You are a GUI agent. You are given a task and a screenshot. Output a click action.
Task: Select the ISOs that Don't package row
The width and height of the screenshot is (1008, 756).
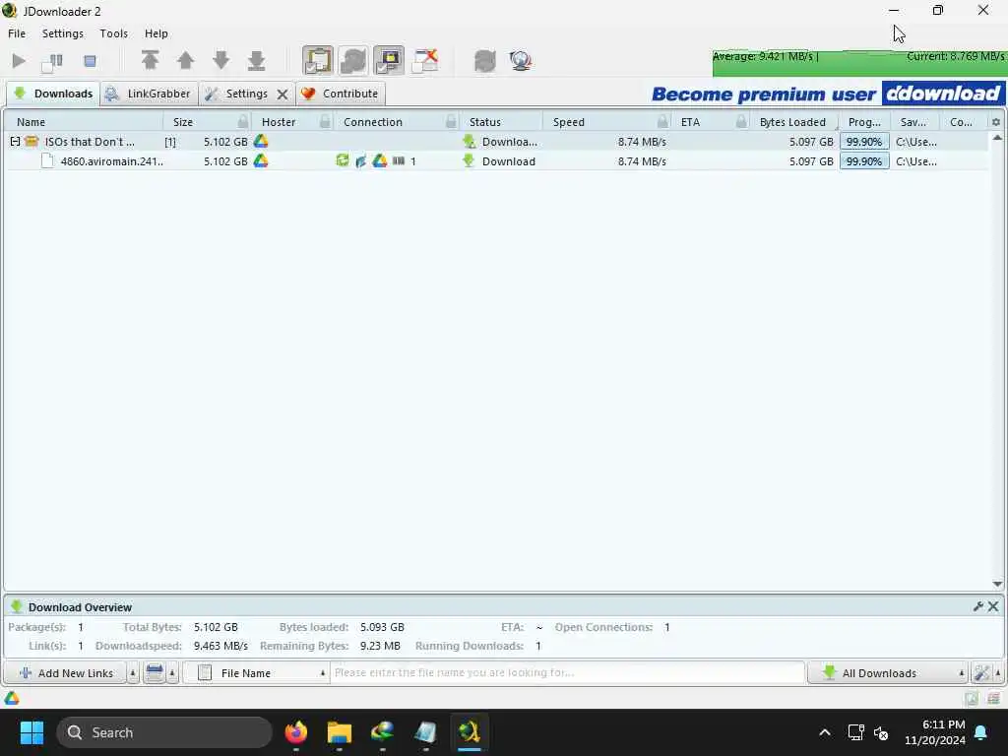point(496,142)
